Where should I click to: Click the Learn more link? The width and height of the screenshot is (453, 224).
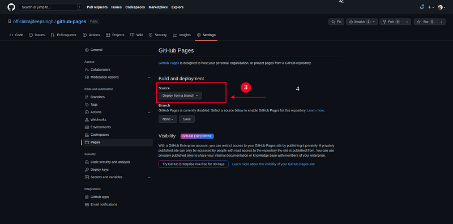315,110
